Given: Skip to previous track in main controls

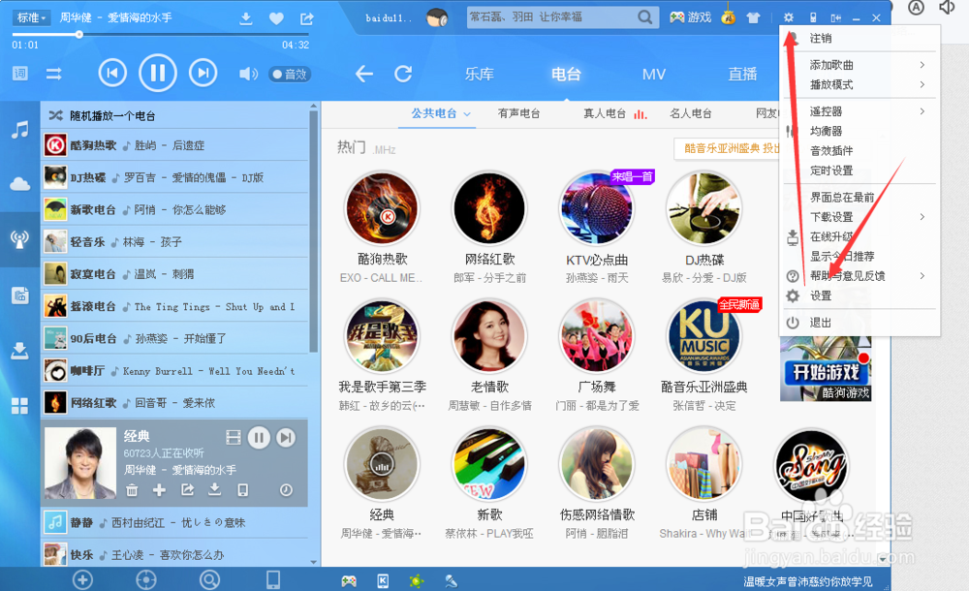Looking at the screenshot, I should coord(112,73).
